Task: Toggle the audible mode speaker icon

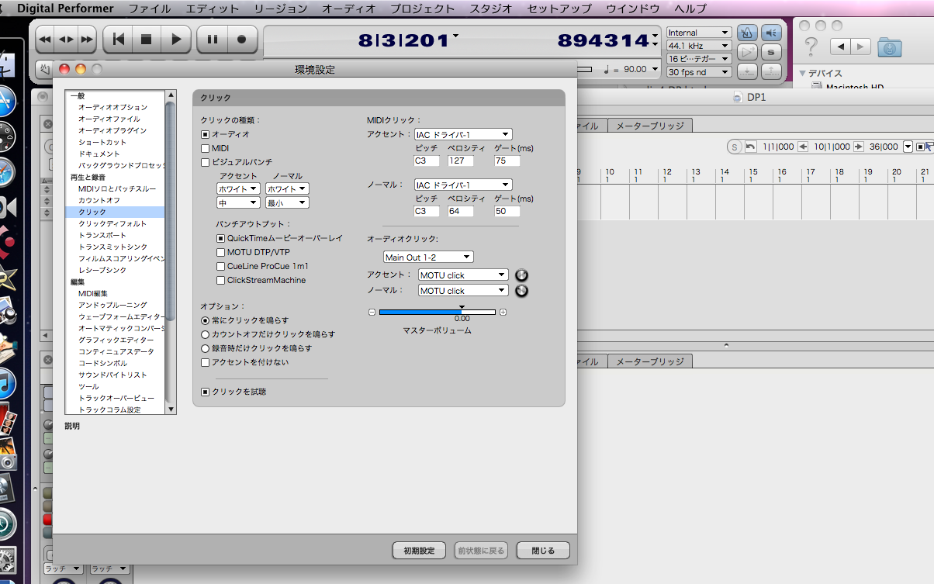Action: coord(771,33)
